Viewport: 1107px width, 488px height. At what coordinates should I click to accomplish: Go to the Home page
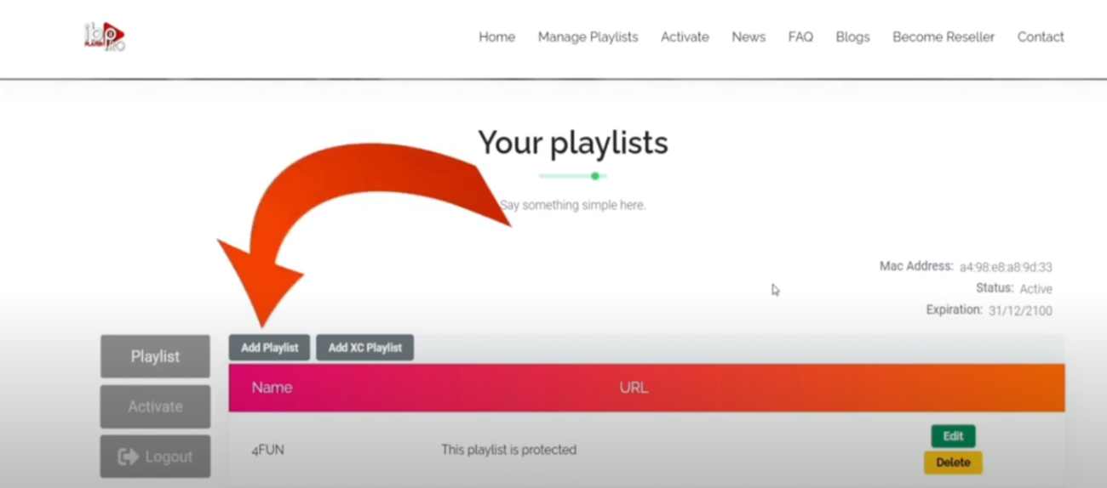(x=496, y=37)
